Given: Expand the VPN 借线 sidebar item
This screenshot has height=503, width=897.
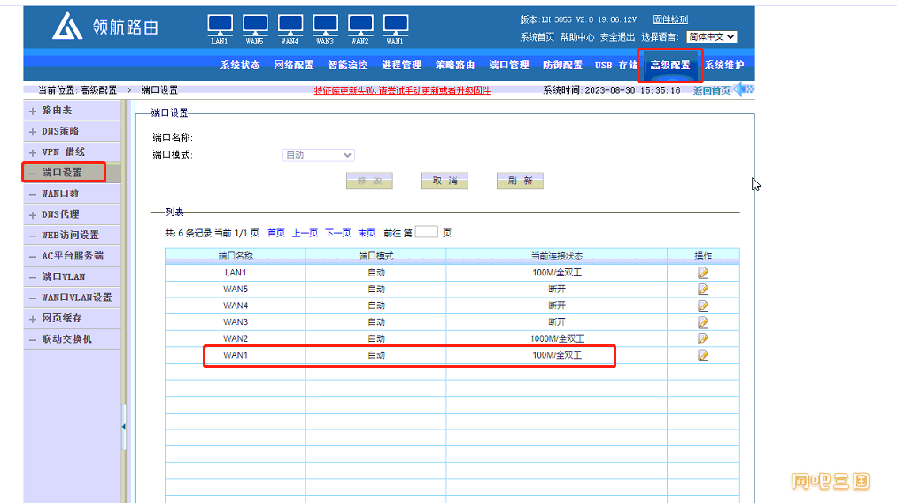Looking at the screenshot, I should [x=33, y=153].
